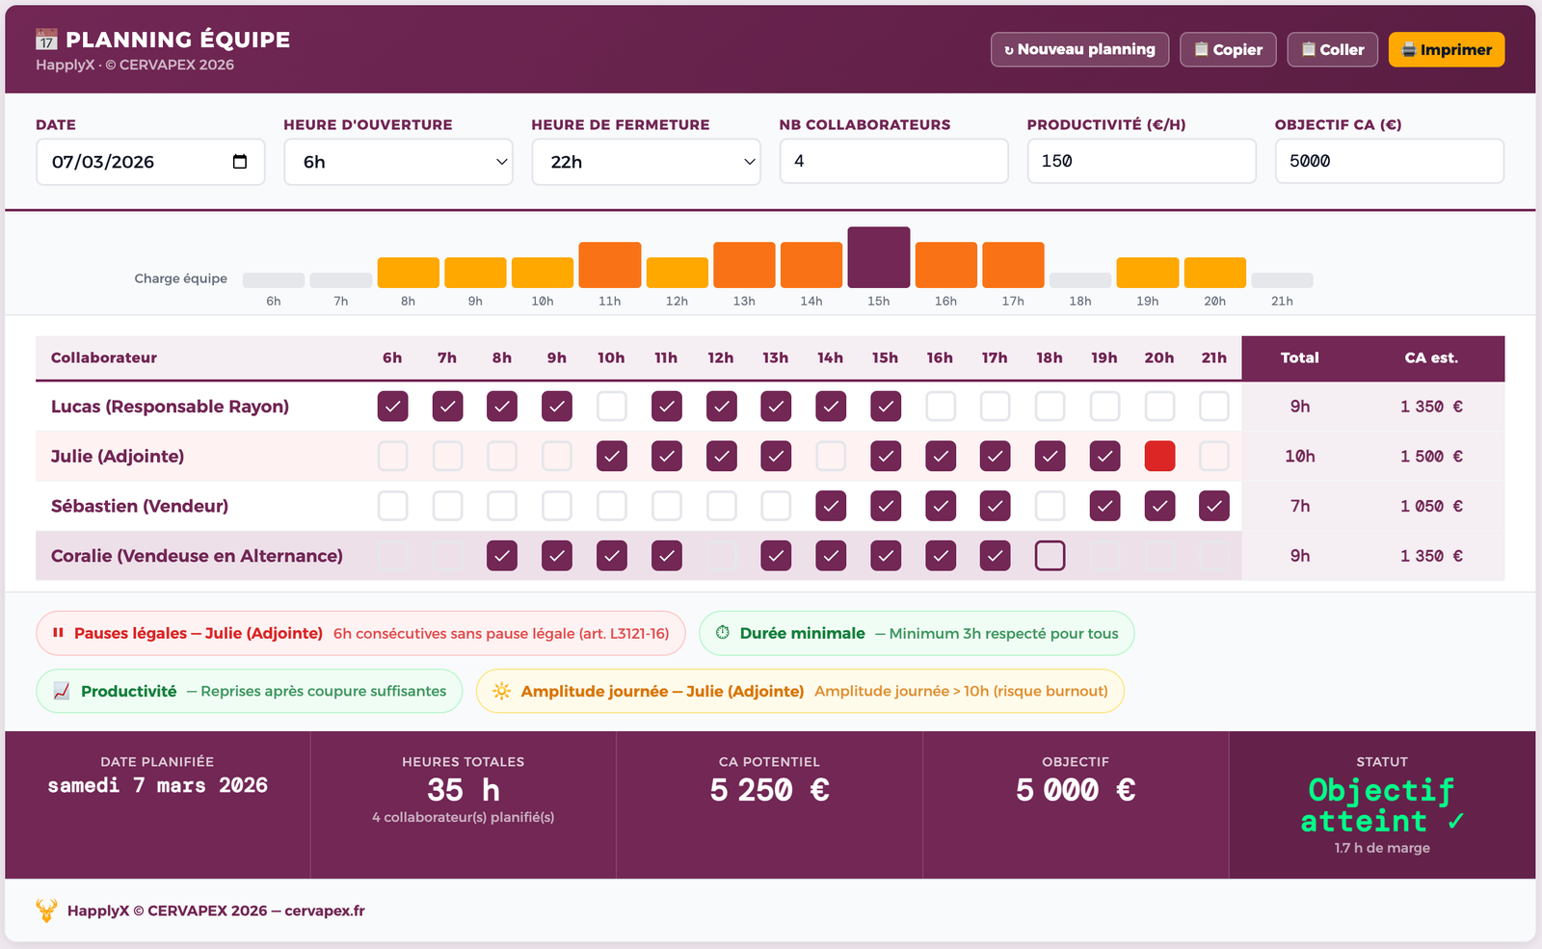Click the clock icon in Durée minimale badge
The width and height of the screenshot is (1542, 949).
coord(723,633)
